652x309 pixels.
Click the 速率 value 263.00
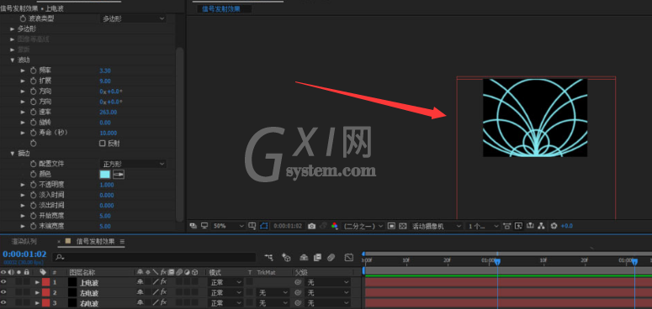(x=109, y=112)
